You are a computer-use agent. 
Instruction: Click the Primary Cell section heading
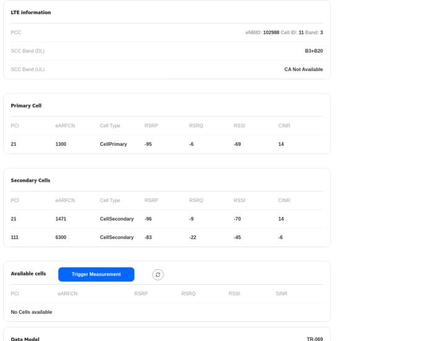(x=26, y=106)
